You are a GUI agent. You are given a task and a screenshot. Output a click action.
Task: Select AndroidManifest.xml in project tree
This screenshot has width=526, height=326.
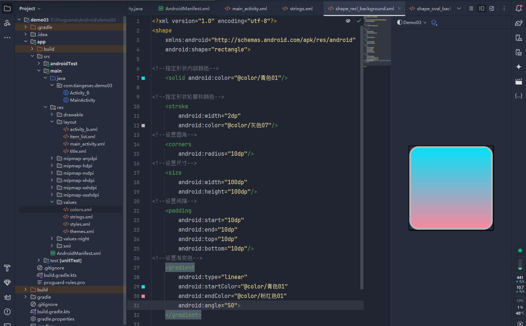[76, 253]
